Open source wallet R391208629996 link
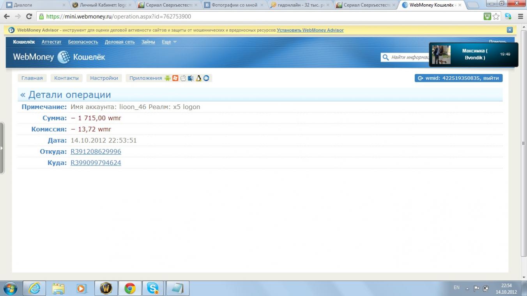Screen dimensions: 527x296 point(96,152)
